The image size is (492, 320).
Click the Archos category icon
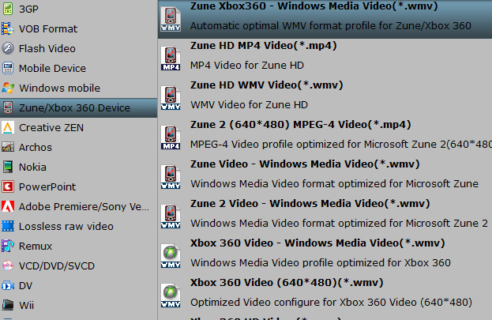coord(8,147)
